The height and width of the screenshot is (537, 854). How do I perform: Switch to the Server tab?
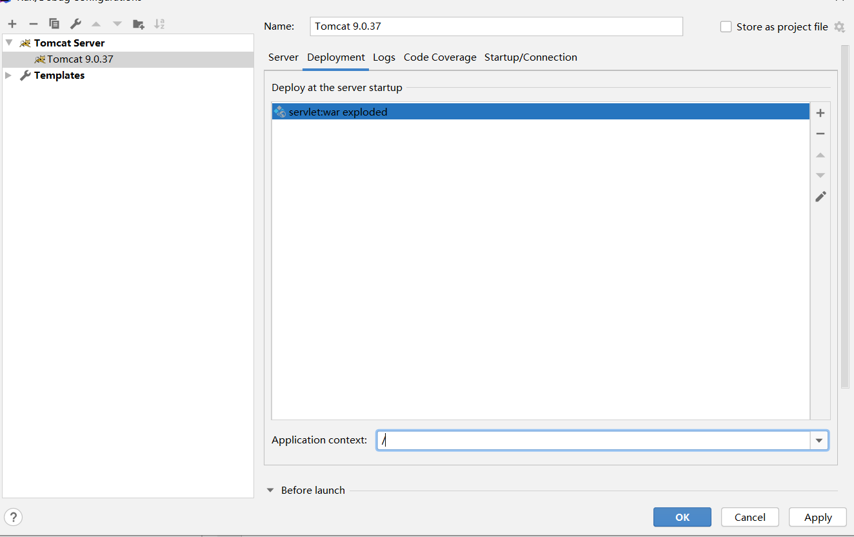[x=283, y=57]
